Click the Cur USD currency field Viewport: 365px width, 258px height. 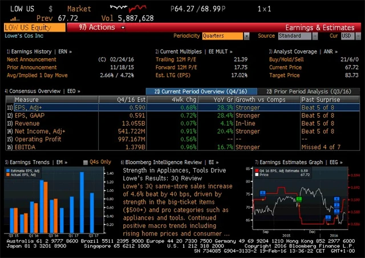pos(348,36)
